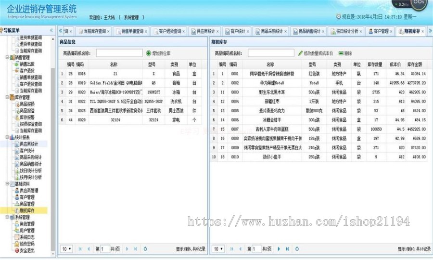Collapse the 库存管理 tree node
The width and height of the screenshot is (433, 260).
(x=7, y=97)
